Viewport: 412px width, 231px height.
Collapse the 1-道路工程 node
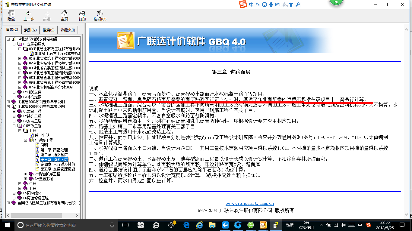tap(26, 140)
